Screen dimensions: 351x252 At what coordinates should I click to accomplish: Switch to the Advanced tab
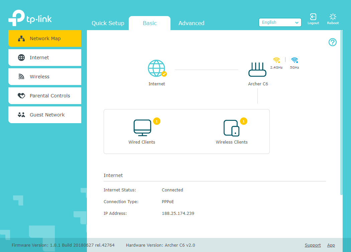192,23
